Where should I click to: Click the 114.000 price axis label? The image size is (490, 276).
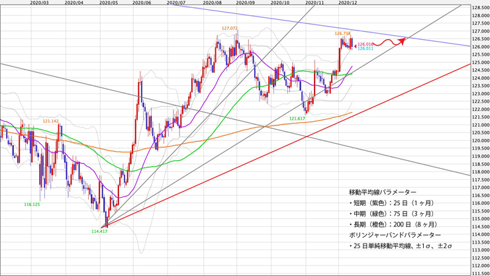(481, 234)
